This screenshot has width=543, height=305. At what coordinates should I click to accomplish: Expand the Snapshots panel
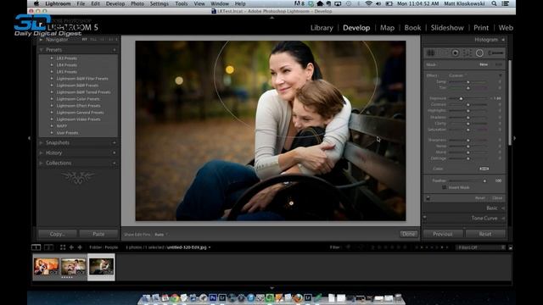(x=42, y=142)
